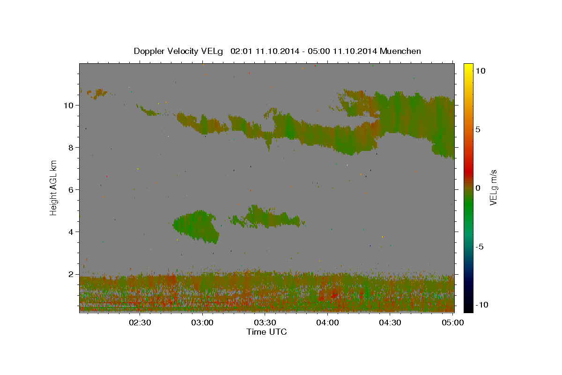562x375 pixels.
Task: Click the height tick label 2
Action: 71,274
